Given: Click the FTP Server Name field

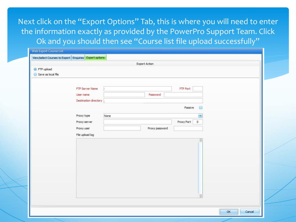Looking at the screenshot, I should pyautogui.click(x=138, y=89).
